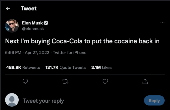
Task: Click the reply speech bubble icon
Action: click(25, 81)
